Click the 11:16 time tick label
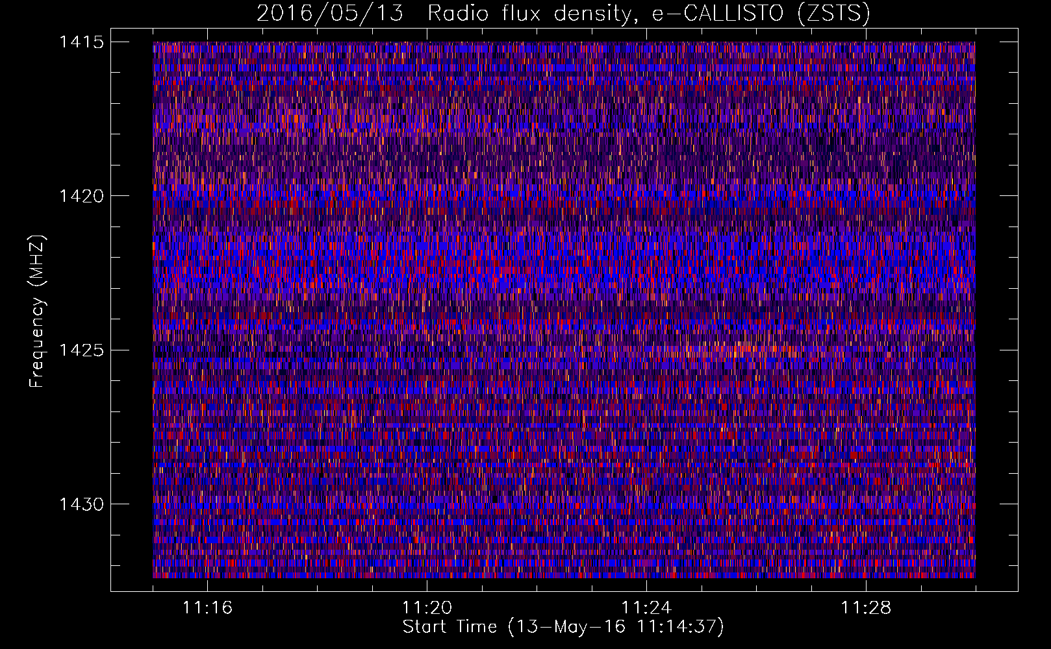Image resolution: width=1051 pixels, height=649 pixels. click(207, 608)
